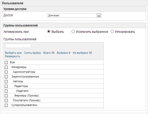Check the Авторы checkbox

click(x=6, y=81)
